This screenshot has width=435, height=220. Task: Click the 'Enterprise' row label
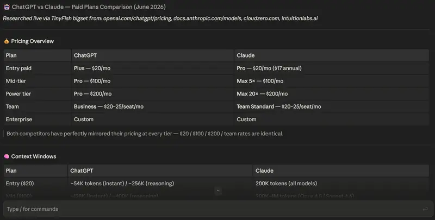pyautogui.click(x=19, y=120)
